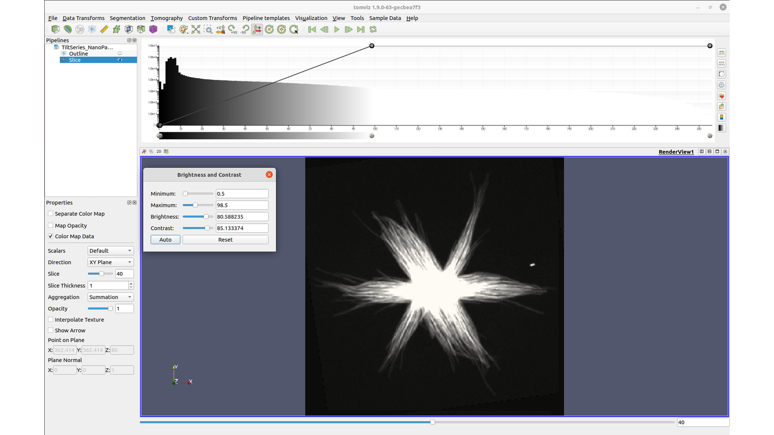The width and height of the screenshot is (774, 435).
Task: Open the Tomography menu
Action: 166,18
